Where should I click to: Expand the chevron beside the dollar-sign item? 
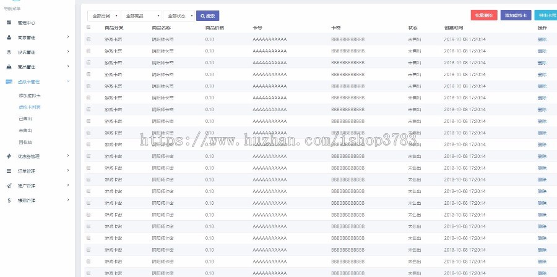pos(68,200)
